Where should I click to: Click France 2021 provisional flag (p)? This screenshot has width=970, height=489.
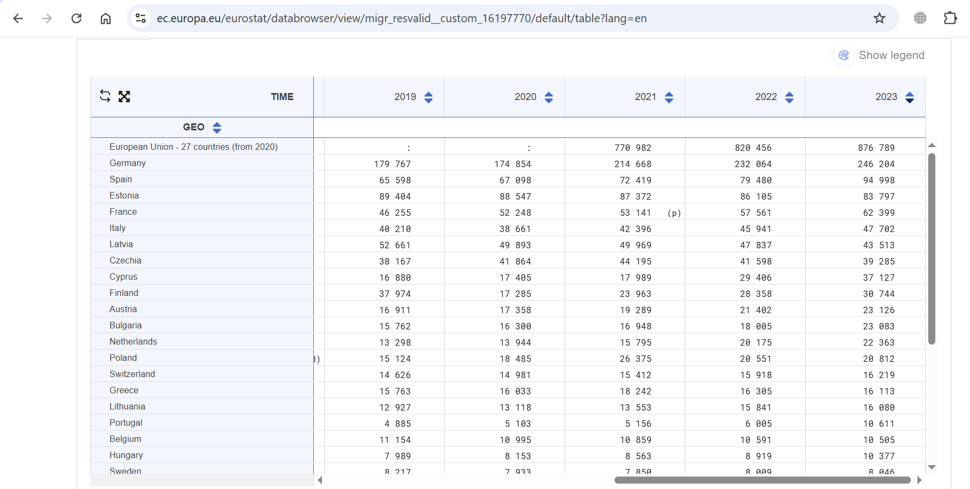coord(674,213)
